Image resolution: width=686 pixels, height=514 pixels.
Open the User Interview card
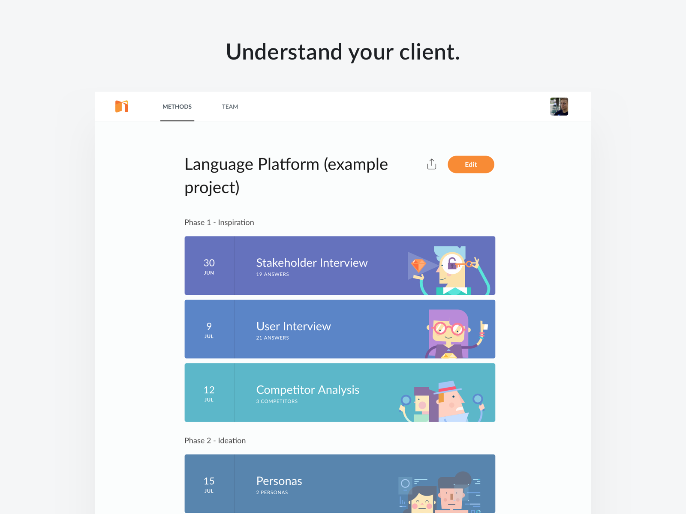pos(340,329)
